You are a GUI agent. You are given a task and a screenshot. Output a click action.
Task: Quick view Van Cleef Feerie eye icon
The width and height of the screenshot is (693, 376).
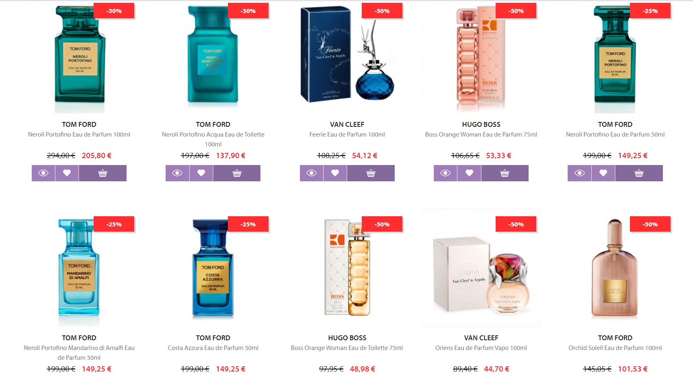point(311,173)
